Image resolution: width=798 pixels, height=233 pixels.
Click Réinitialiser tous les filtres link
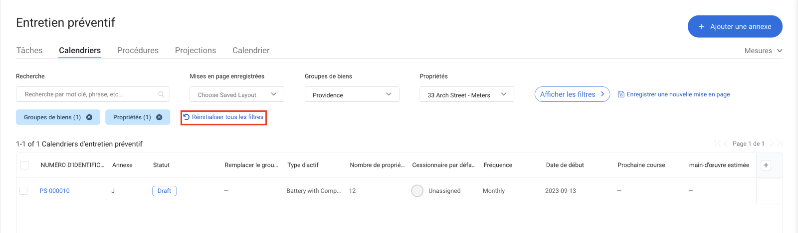[223, 117]
